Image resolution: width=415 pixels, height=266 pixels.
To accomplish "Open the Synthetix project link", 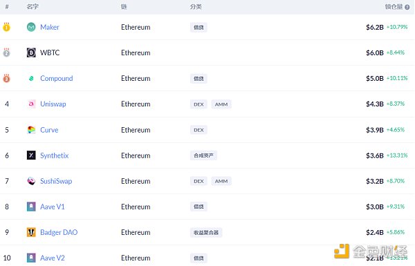I will pyautogui.click(x=54, y=155).
